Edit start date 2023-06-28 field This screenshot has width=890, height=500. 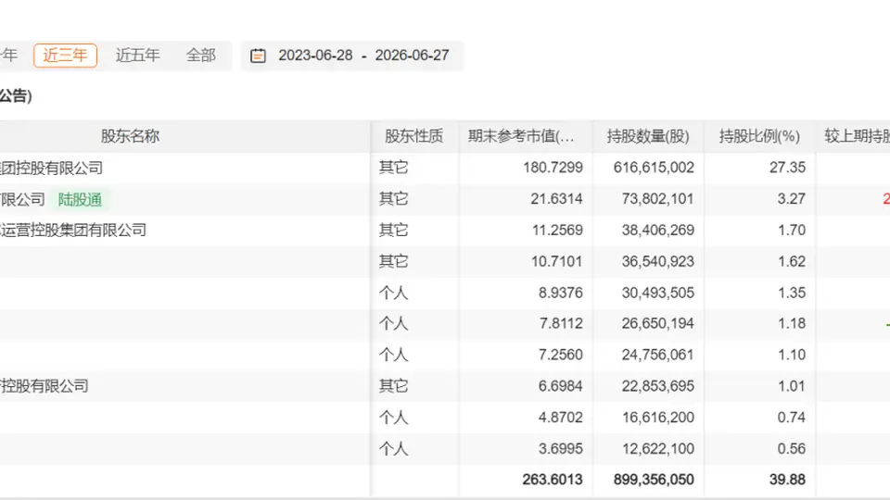point(315,56)
